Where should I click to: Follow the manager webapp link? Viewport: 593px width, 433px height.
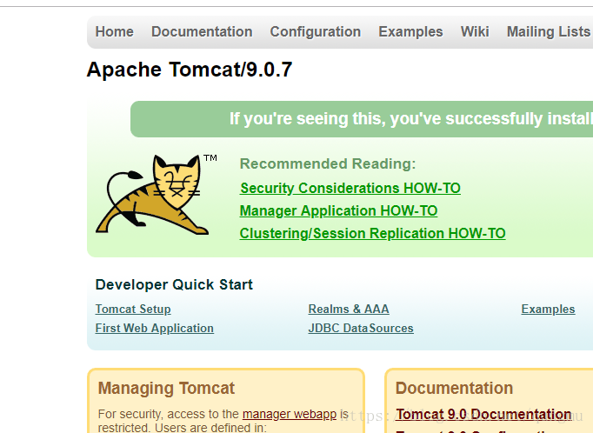(290, 415)
